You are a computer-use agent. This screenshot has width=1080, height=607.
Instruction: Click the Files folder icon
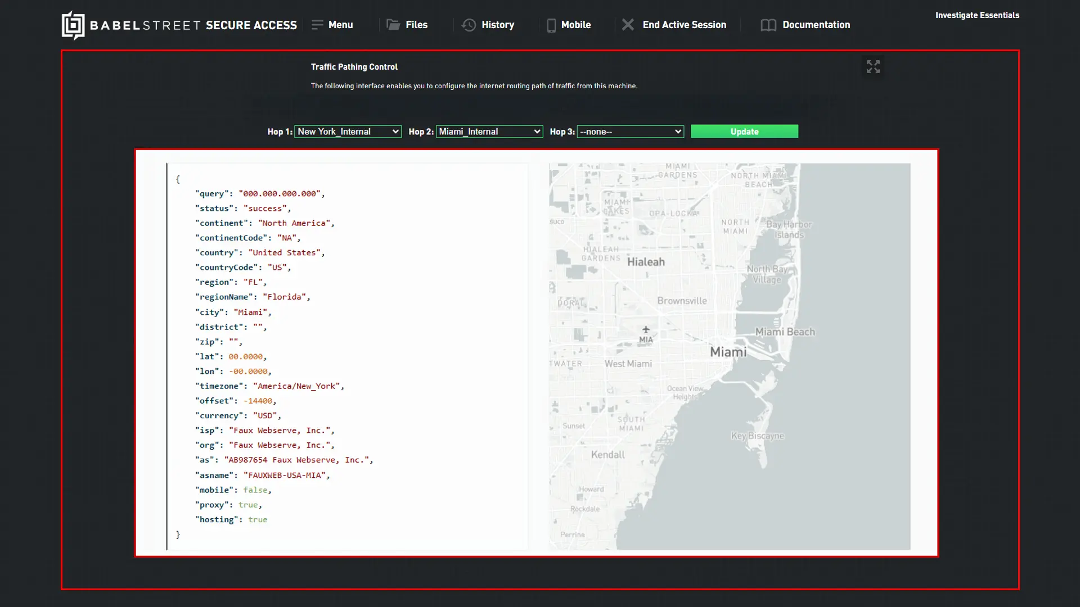pyautogui.click(x=393, y=25)
